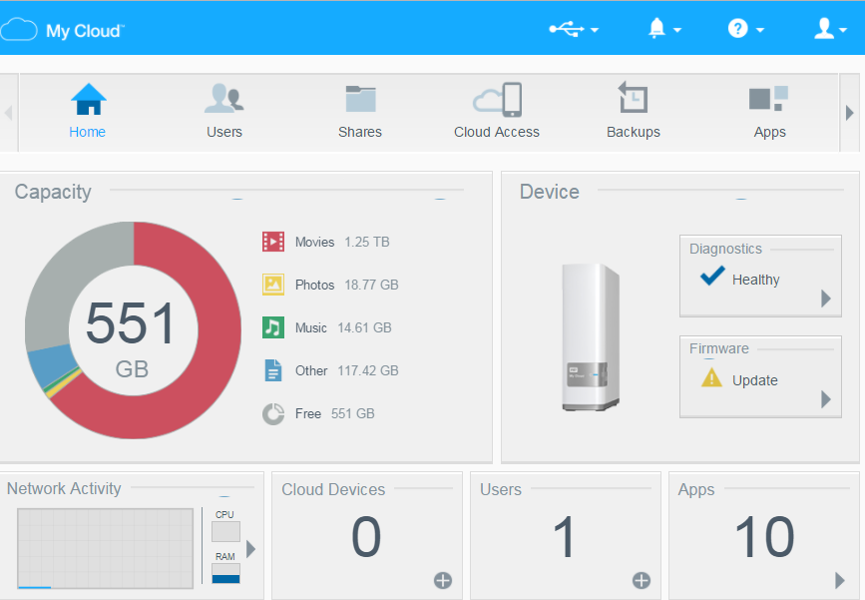Click the Firmware Update warning link

point(739,379)
